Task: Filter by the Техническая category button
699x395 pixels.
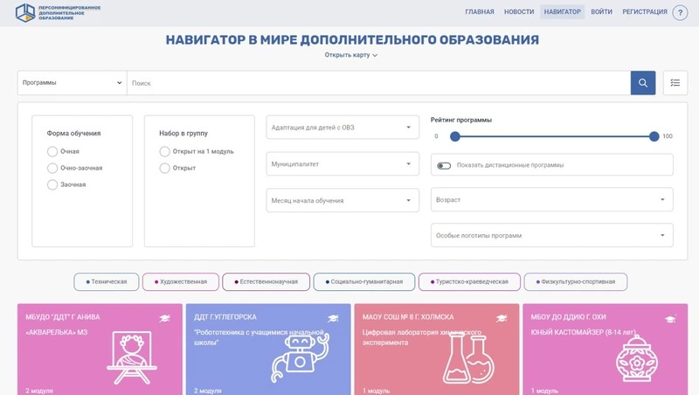Action: [x=107, y=282]
